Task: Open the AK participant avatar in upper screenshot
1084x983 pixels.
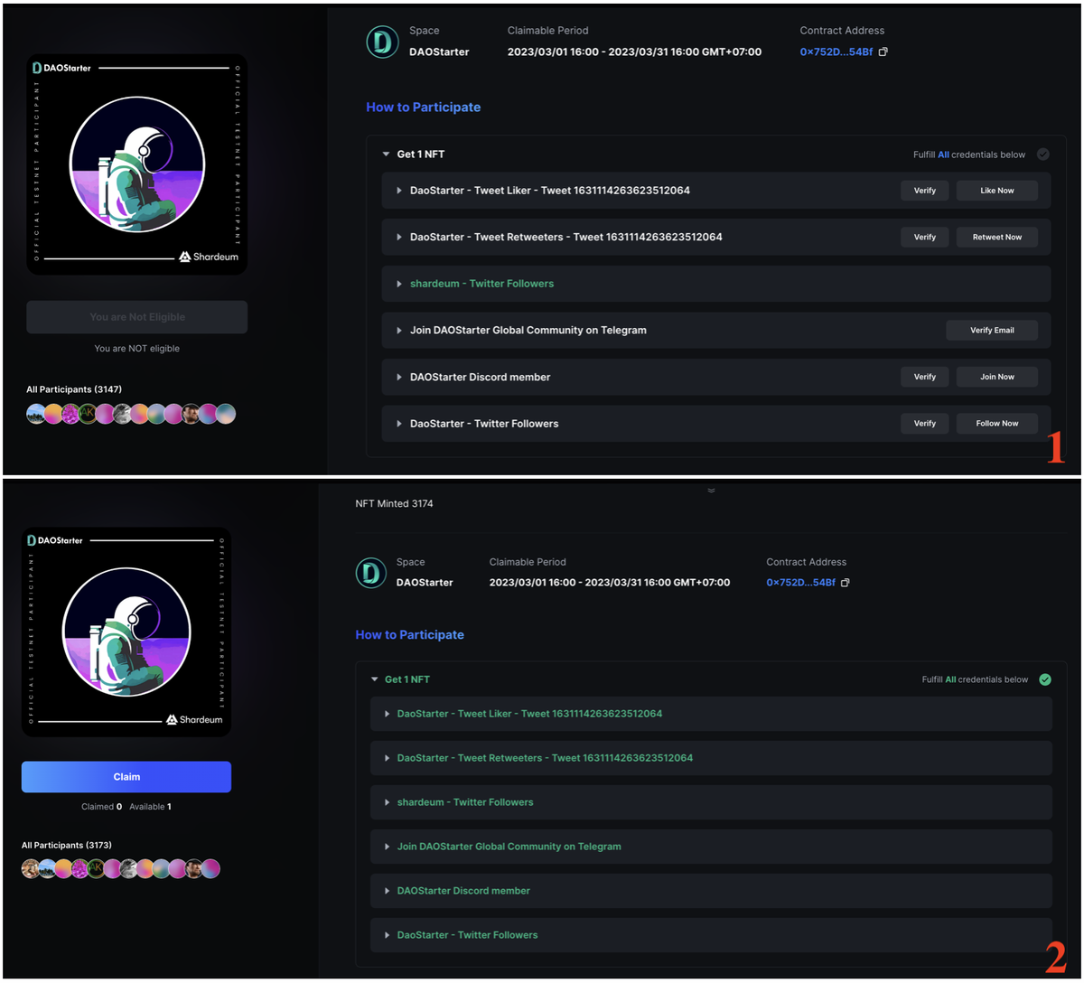Action: (88, 413)
